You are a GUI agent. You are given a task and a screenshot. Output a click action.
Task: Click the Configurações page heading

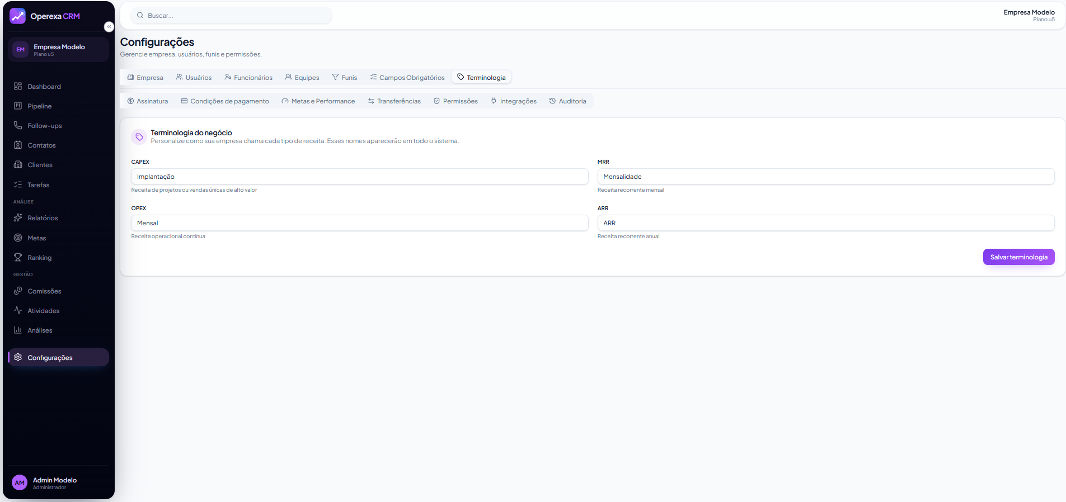(157, 42)
